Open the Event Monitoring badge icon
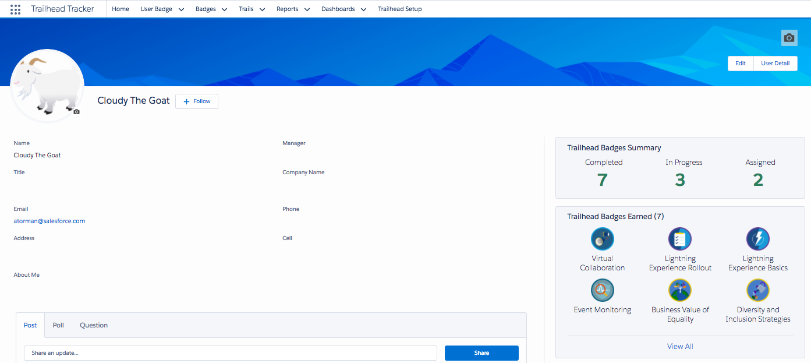 (602, 290)
